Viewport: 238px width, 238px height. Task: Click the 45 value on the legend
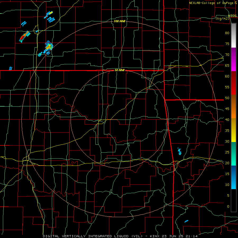click(227, 109)
